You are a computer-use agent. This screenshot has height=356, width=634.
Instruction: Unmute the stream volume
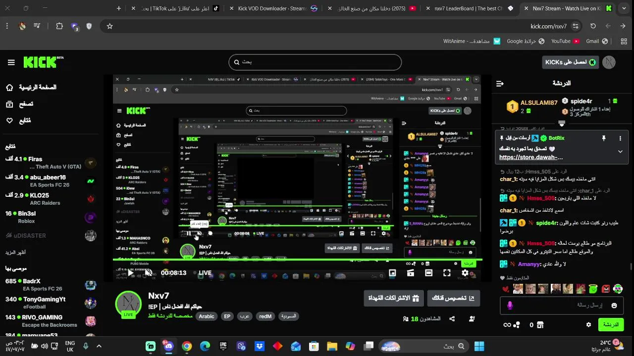(x=149, y=272)
